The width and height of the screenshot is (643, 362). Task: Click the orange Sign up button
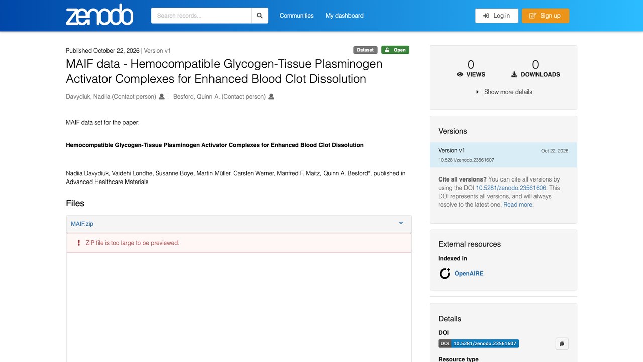pos(546,16)
